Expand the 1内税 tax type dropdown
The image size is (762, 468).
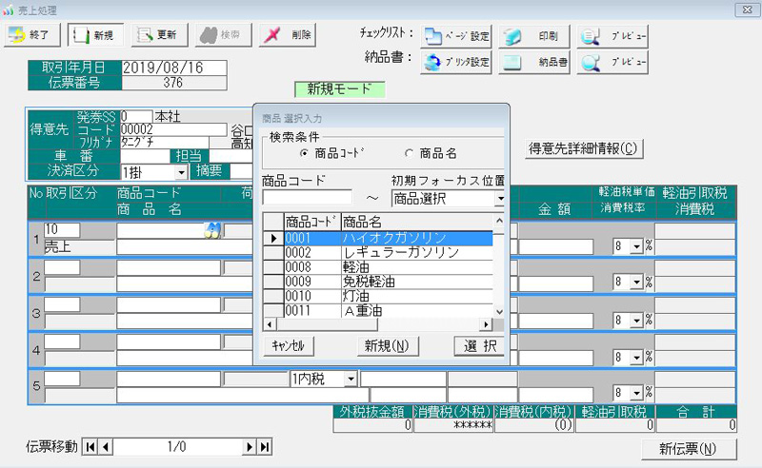tap(351, 379)
